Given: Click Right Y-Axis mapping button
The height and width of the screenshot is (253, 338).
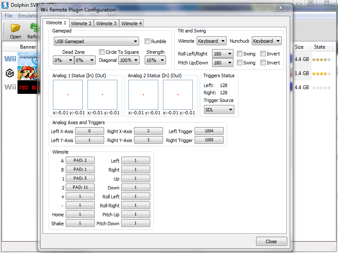Looking at the screenshot, I should [149, 140].
